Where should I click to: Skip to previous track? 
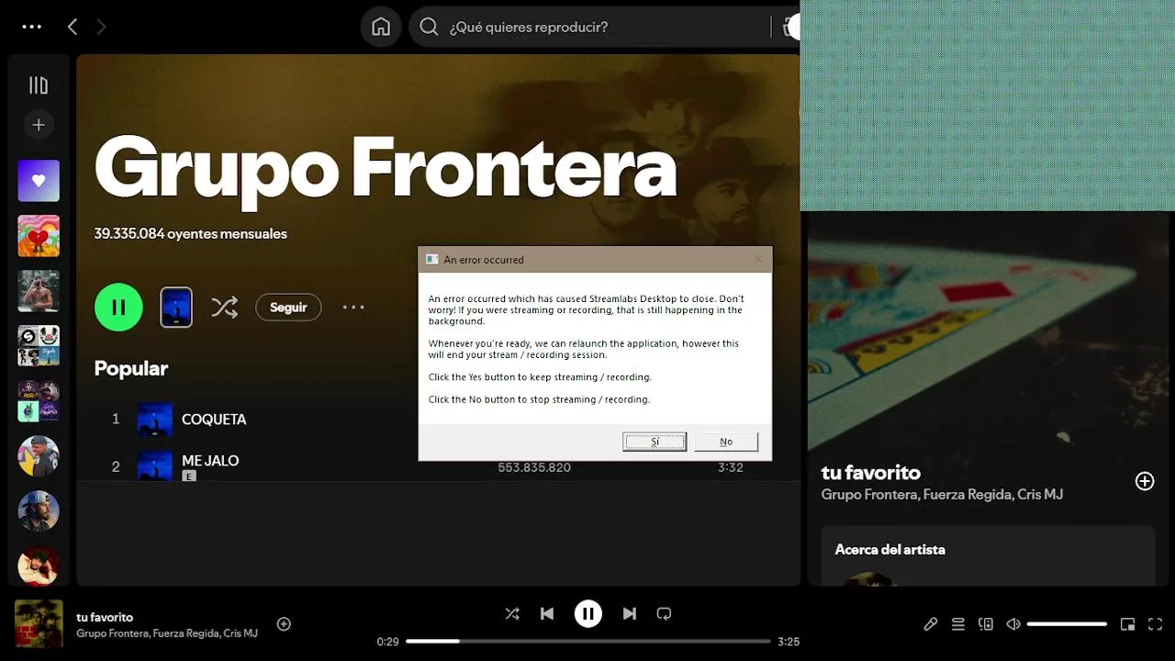click(547, 614)
